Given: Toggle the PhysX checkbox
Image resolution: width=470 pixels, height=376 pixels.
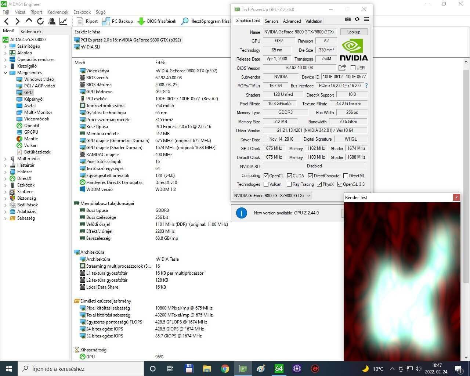Looking at the screenshot, I should point(319,184).
